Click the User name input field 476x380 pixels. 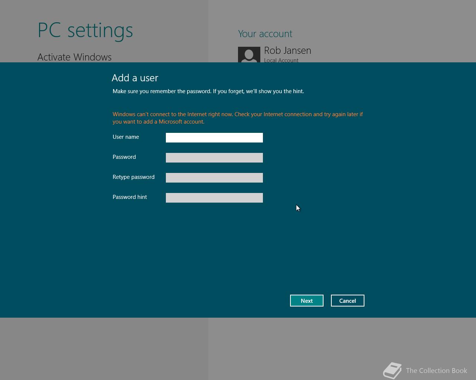214,138
